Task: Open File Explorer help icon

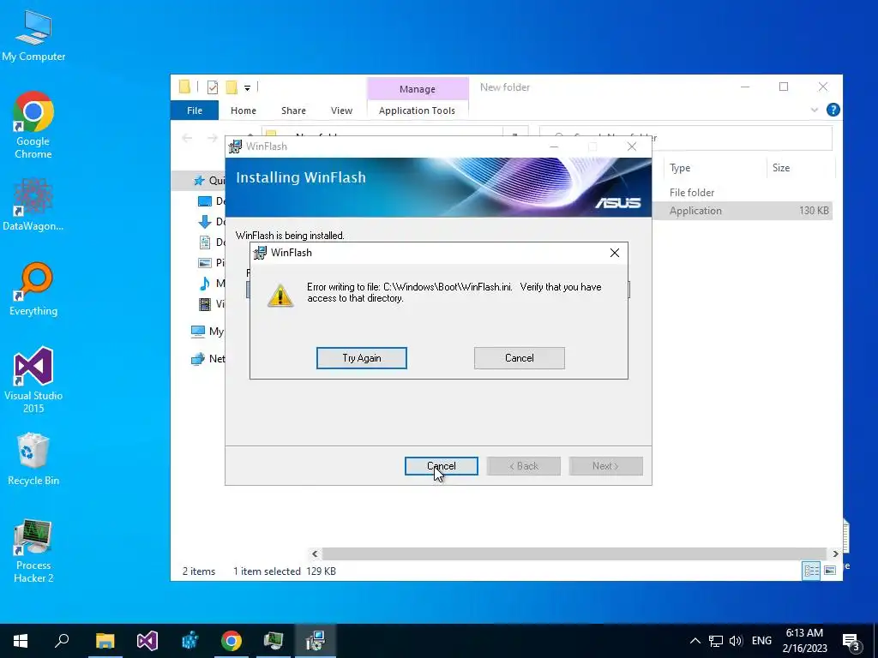Action: pos(833,110)
